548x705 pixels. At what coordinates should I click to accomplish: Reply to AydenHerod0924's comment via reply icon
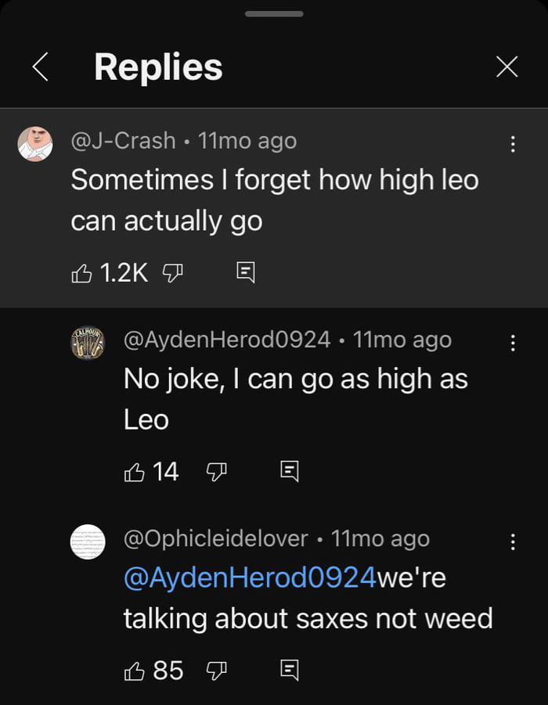point(290,469)
